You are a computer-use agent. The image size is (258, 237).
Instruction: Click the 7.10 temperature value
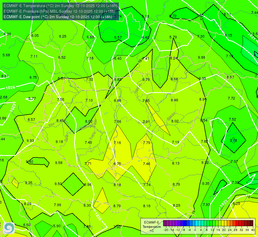coord(89,100)
